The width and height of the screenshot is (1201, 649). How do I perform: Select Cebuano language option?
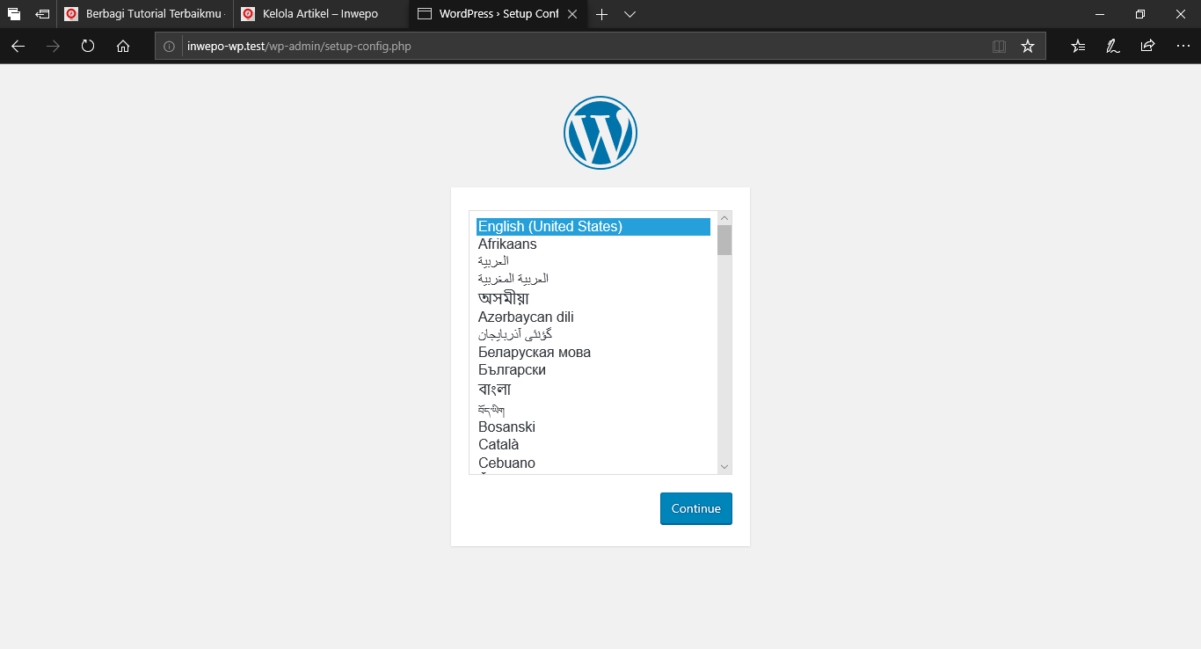[x=593, y=463]
